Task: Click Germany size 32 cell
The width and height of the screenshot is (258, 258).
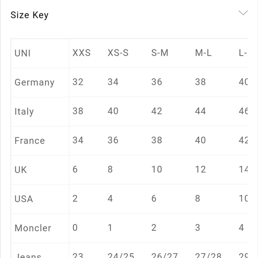Action: [78, 82]
